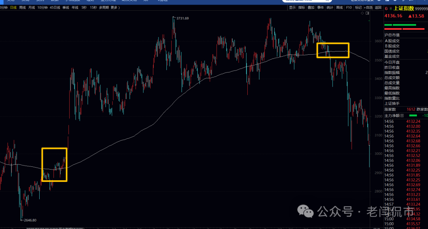Click the ▲13.58 change value

[416, 16]
